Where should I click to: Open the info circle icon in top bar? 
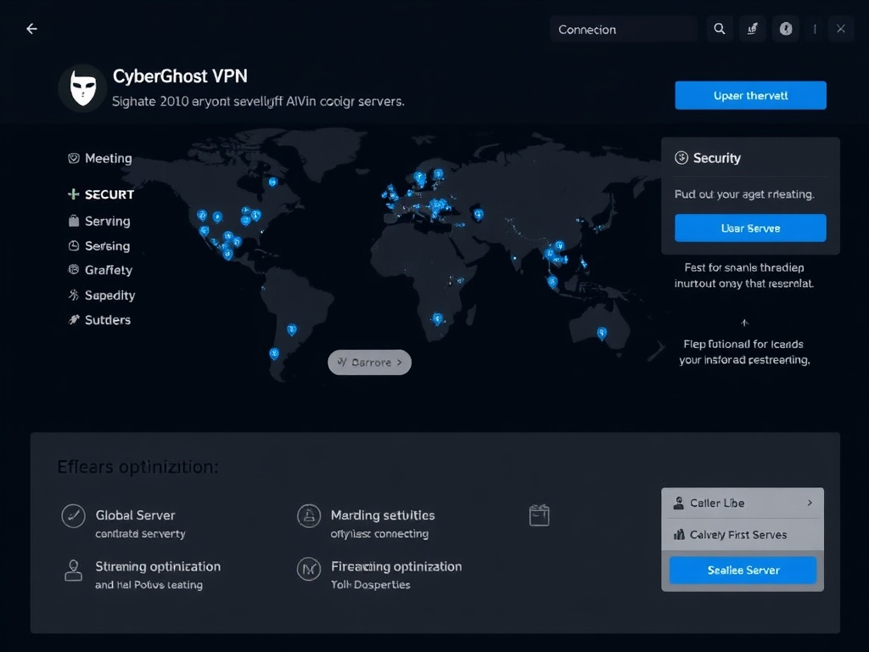click(786, 29)
